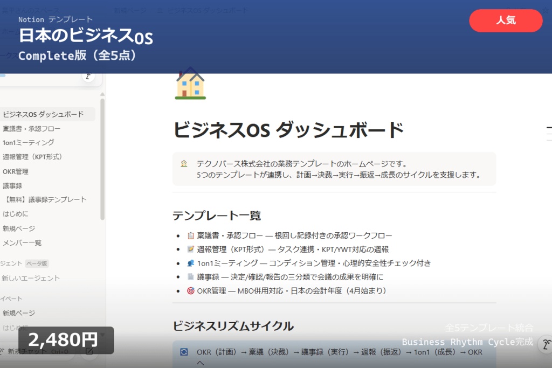
Task: Click the red 人気 button
Action: (x=506, y=20)
